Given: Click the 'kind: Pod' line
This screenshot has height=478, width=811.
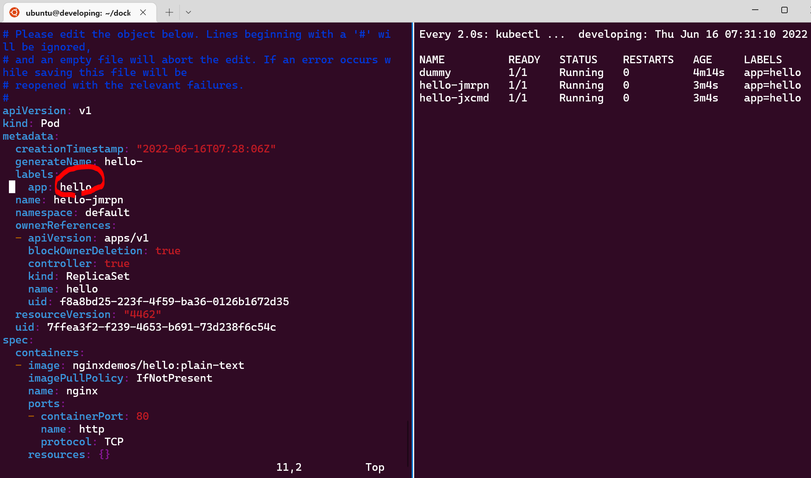Looking at the screenshot, I should pos(31,124).
